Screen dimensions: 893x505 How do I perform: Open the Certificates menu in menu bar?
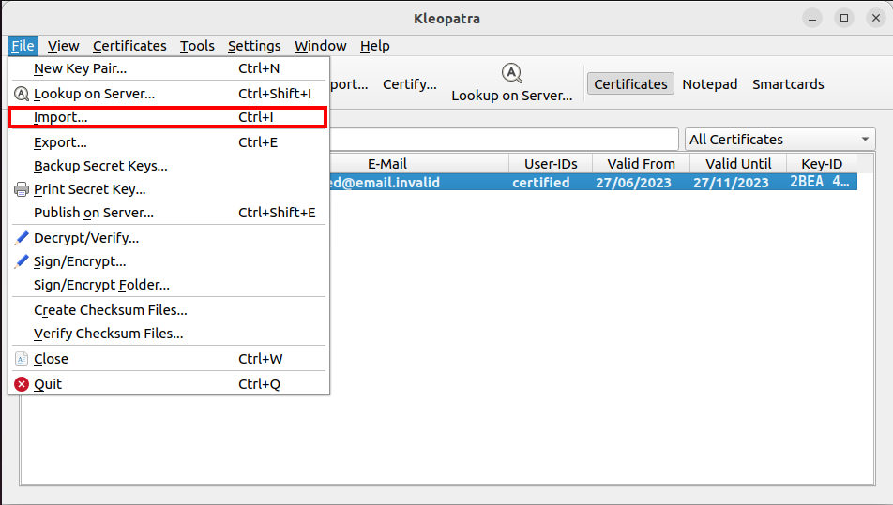[x=129, y=46]
